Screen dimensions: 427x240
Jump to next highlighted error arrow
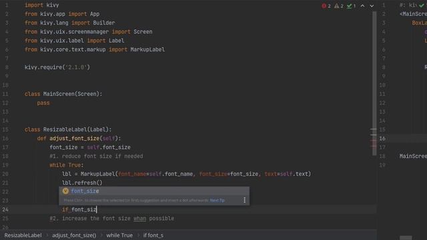(x=372, y=6)
